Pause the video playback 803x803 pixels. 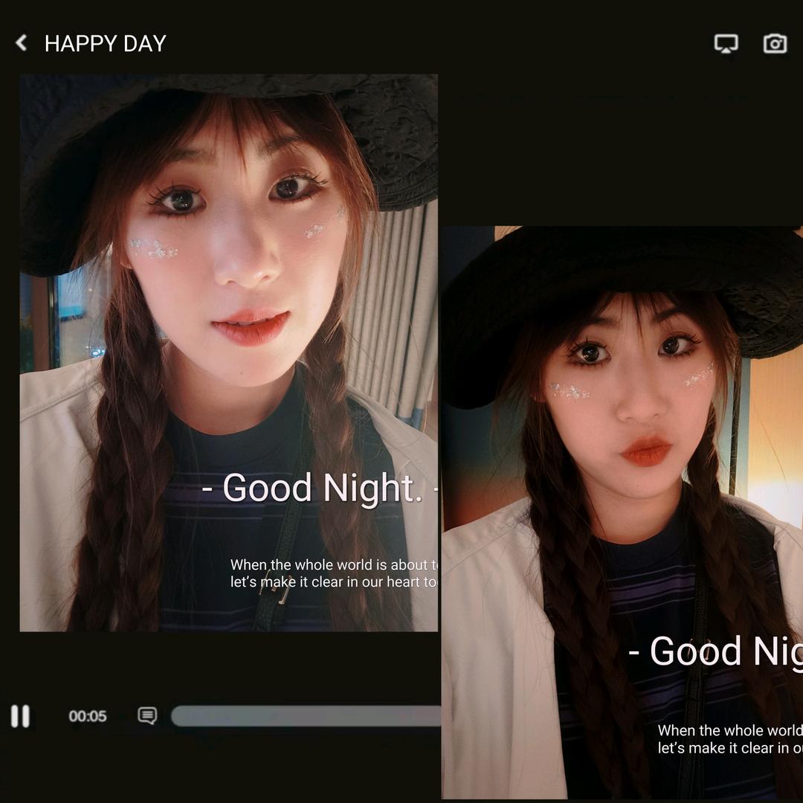pos(20,716)
